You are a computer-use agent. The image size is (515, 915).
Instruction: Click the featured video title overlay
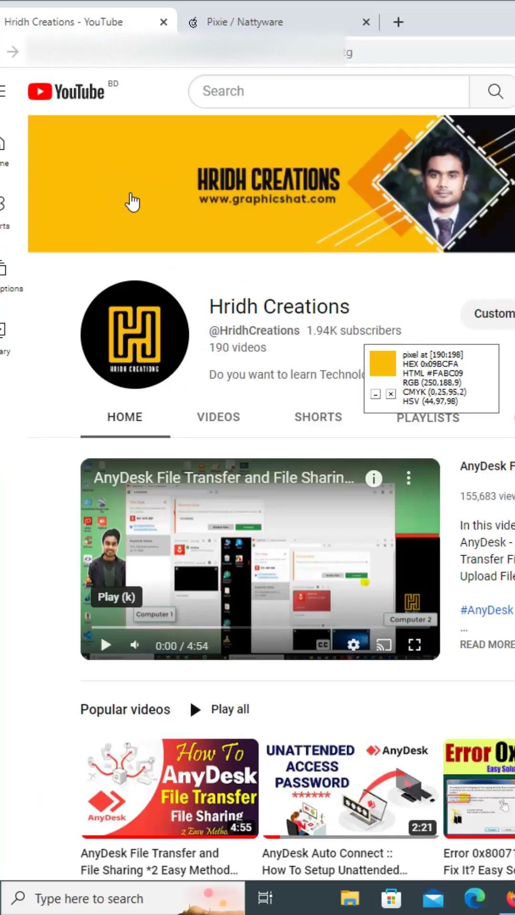click(224, 478)
